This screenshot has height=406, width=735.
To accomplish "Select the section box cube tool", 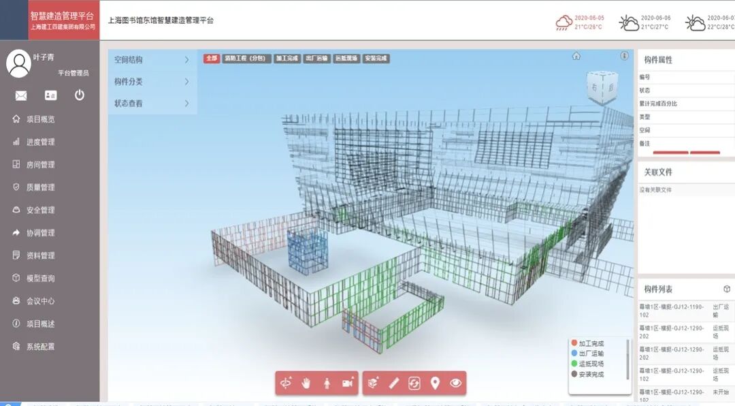I will [x=373, y=384].
